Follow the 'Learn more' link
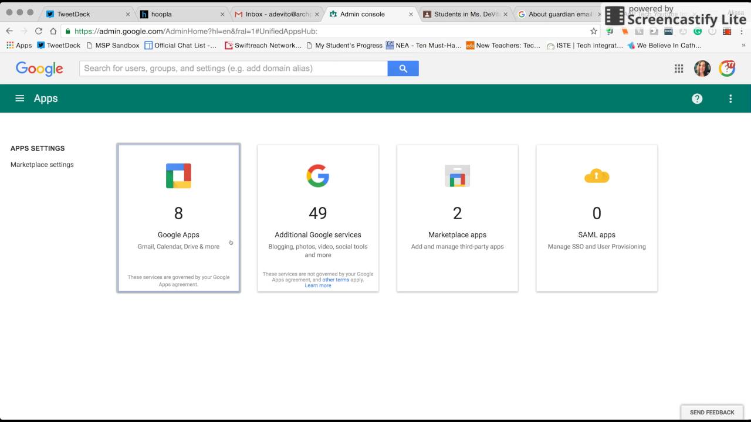 [318, 285]
